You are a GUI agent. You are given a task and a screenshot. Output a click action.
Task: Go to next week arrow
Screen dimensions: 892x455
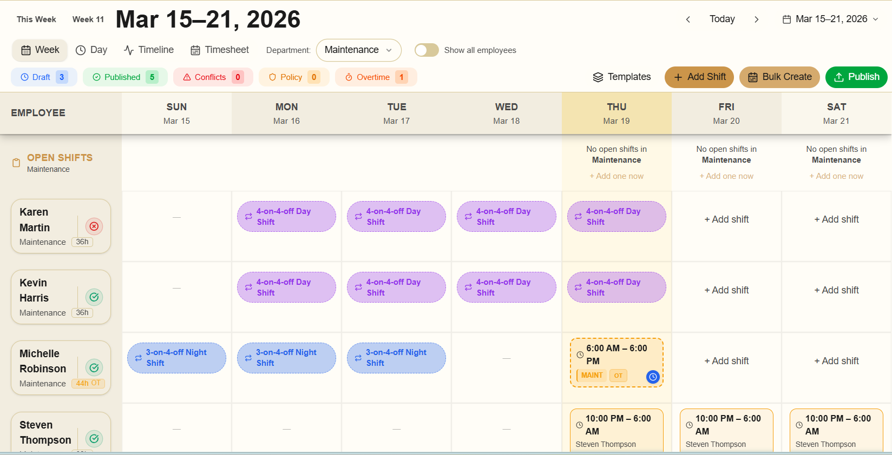pos(756,19)
